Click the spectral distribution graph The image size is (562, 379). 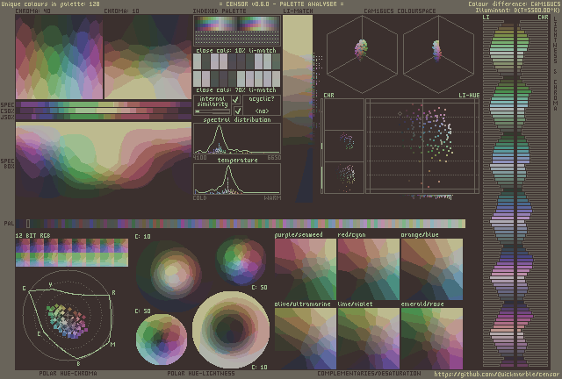236,139
